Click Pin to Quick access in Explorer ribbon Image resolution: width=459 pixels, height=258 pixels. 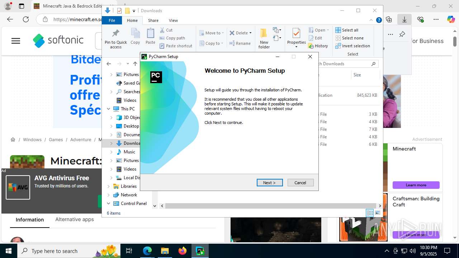(x=115, y=39)
